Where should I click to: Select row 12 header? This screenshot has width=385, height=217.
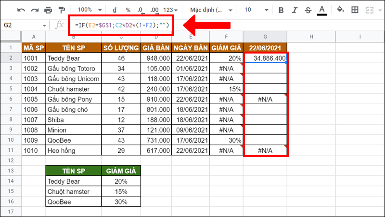tap(11, 161)
